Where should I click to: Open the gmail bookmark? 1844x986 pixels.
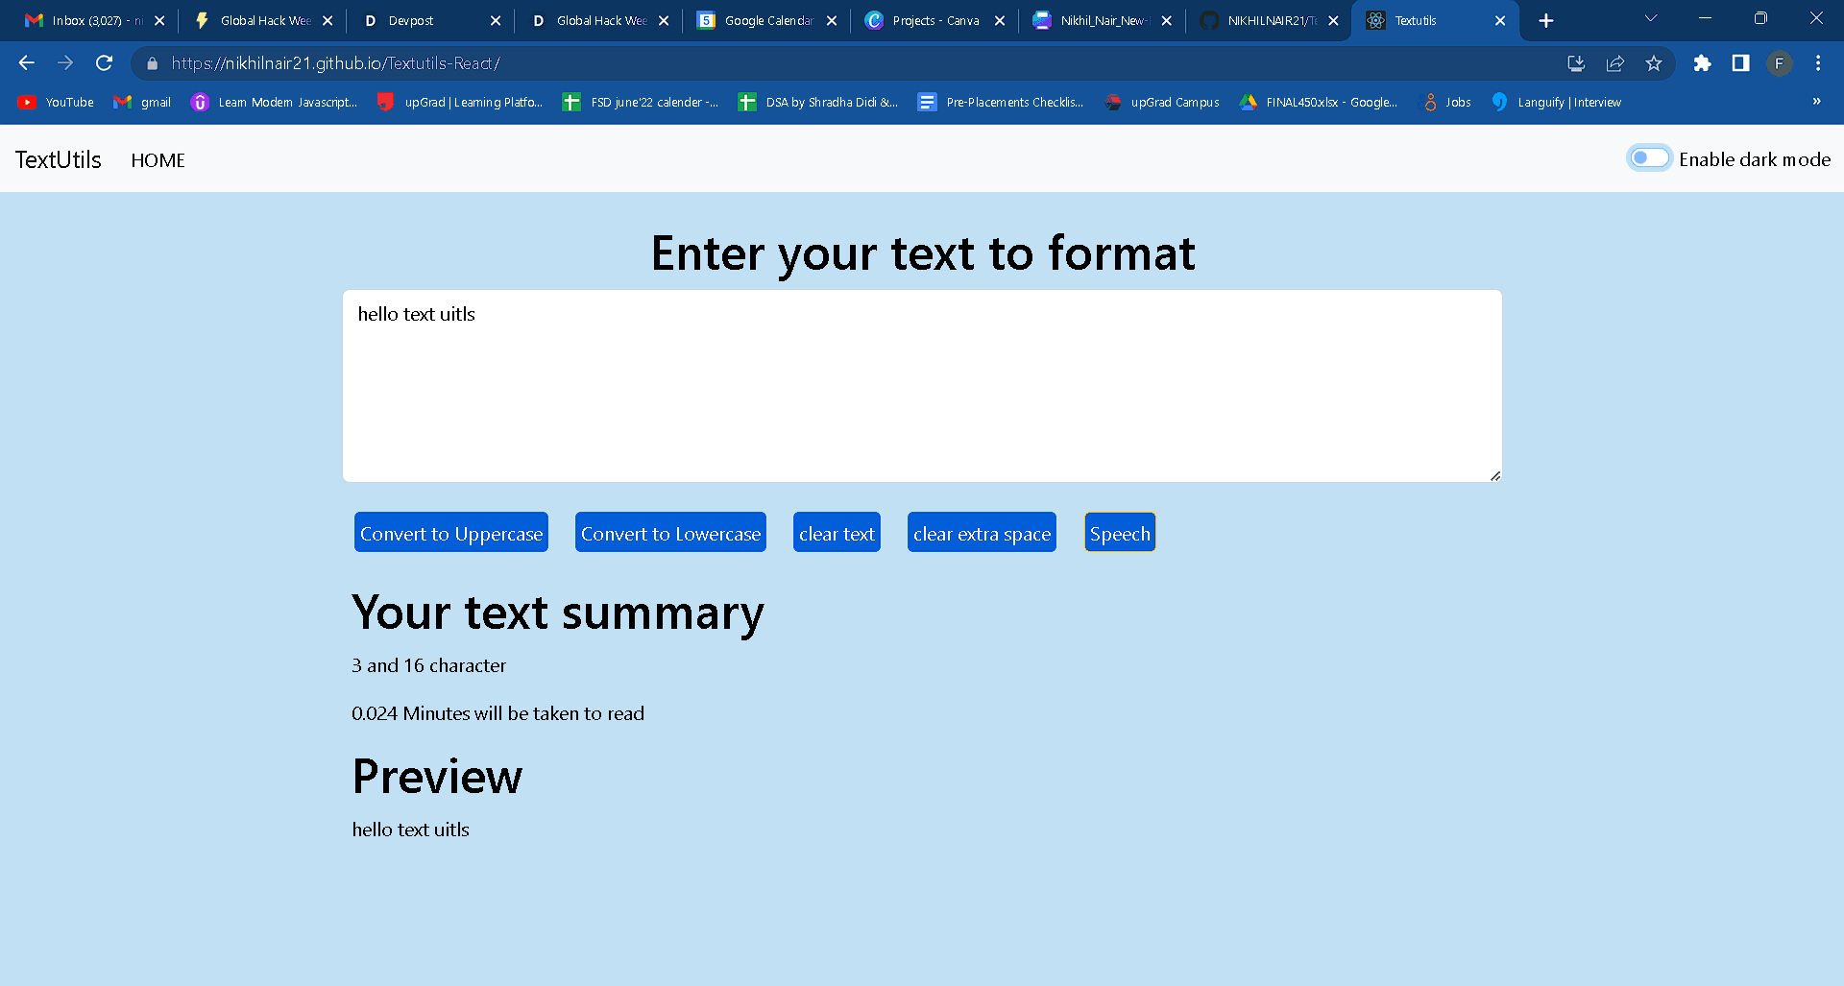141,102
